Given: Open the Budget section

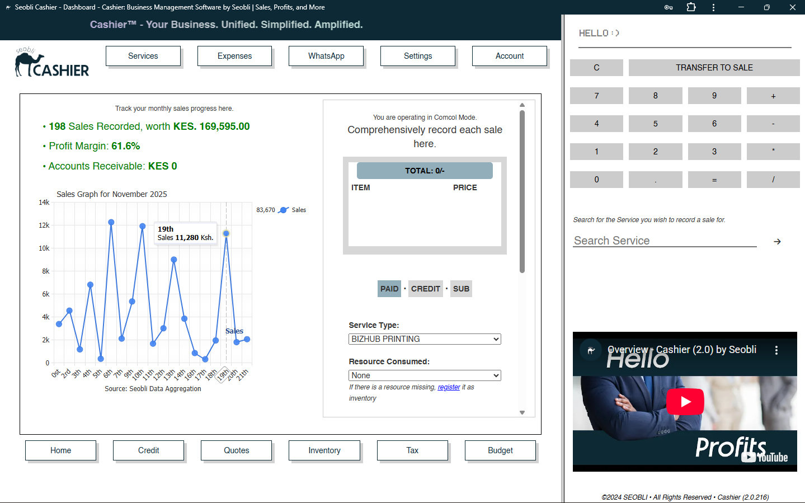Looking at the screenshot, I should [x=500, y=450].
